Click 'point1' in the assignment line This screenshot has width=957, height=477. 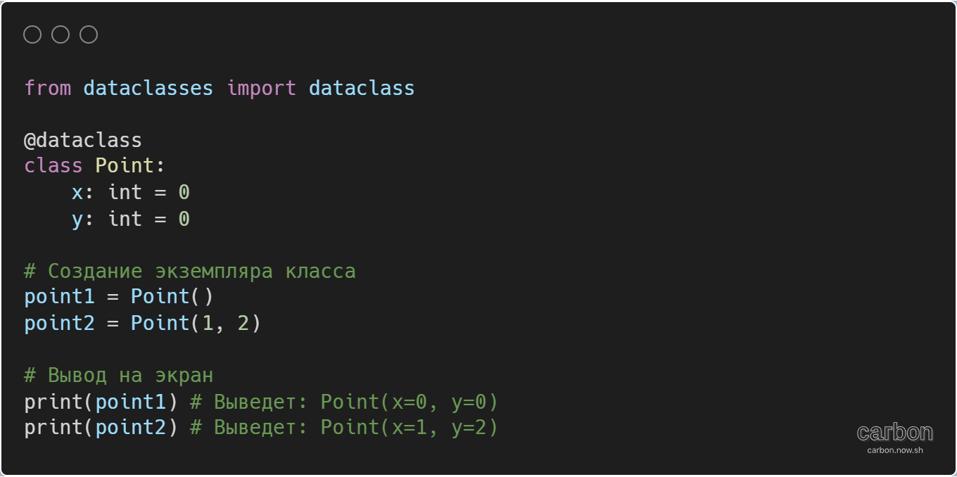[x=59, y=297]
